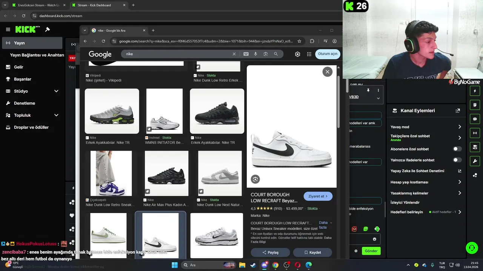Go back in the Google window
The image size is (483, 271).
point(85,41)
